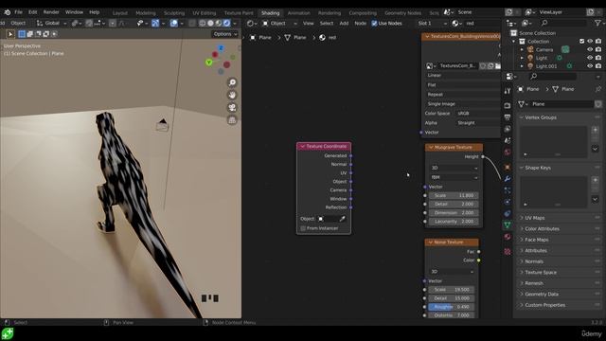Switch to the Layout workspace tab

(120, 12)
